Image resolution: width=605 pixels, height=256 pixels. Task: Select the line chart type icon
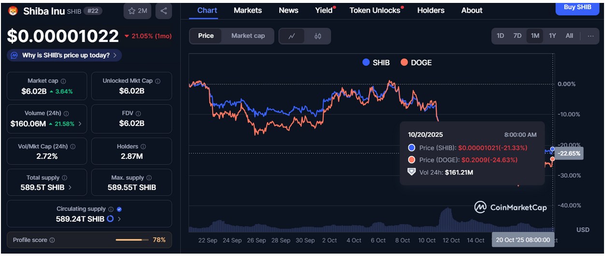292,36
